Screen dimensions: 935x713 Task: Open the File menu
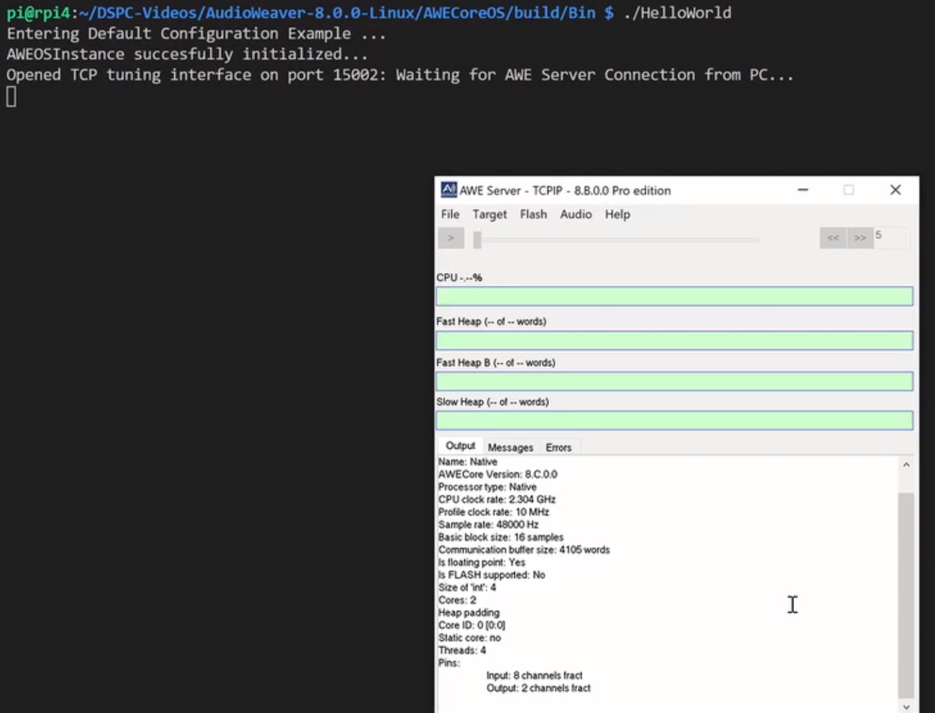450,214
